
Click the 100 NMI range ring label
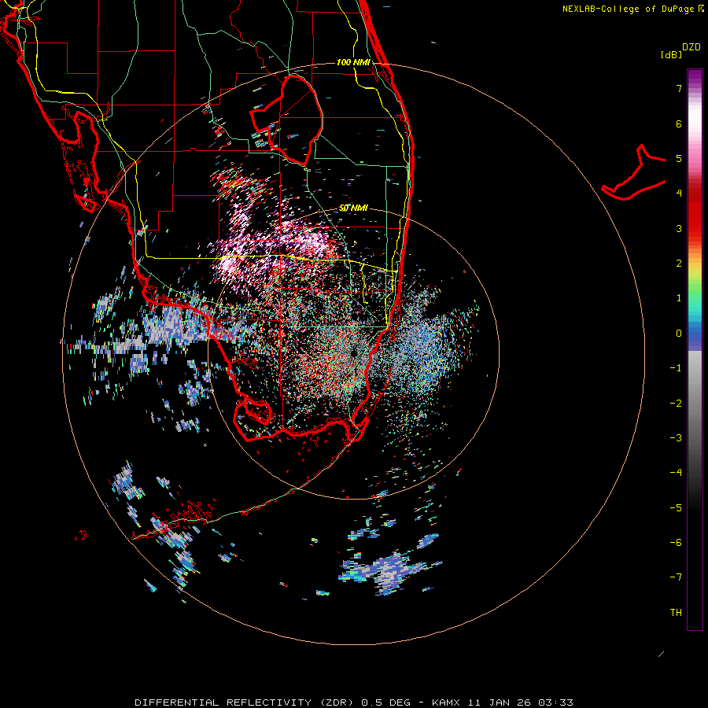[353, 62]
